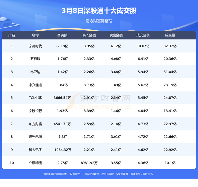Click net buy value -1.76亿

tap(62, 59)
